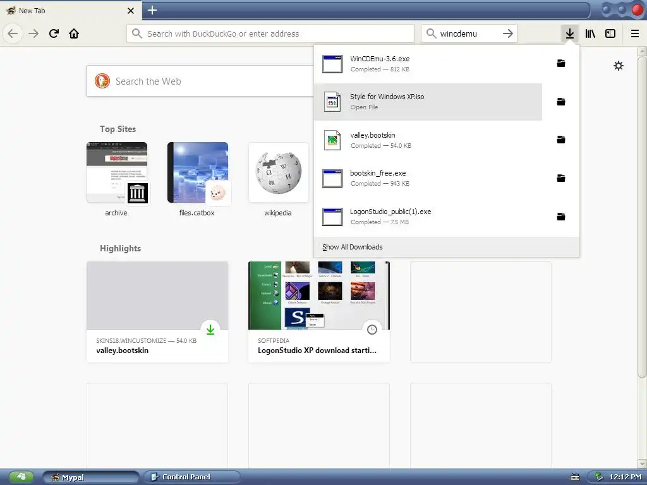The image size is (647, 485).
Task: Toggle the sidebars toolbar icon
Action: tap(610, 33)
